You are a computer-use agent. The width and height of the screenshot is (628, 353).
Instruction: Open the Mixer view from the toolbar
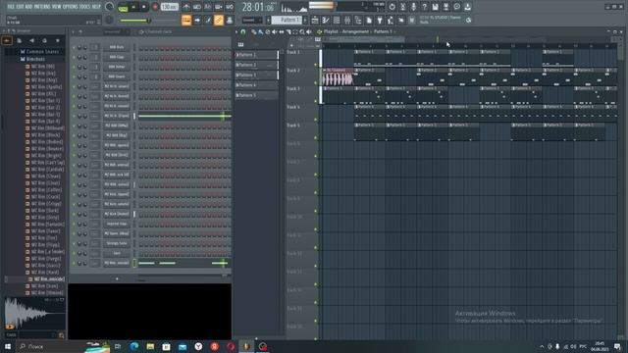click(347, 20)
